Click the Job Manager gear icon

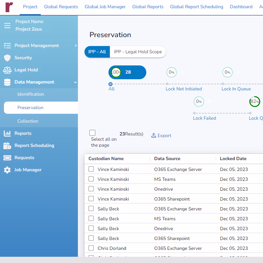(x=7, y=170)
